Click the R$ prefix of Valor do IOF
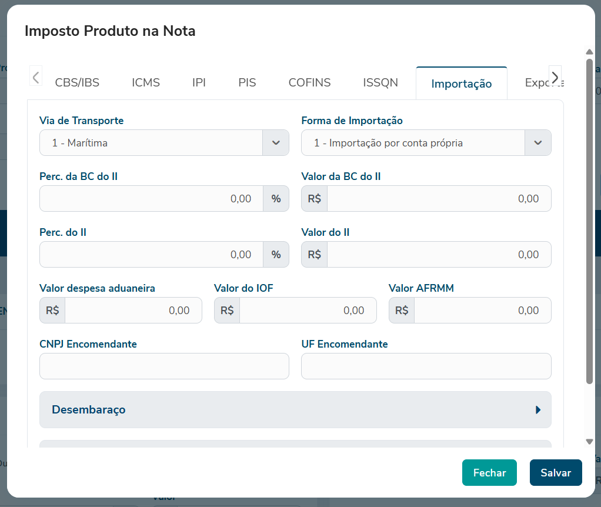Image resolution: width=601 pixels, height=507 pixels. tap(227, 311)
